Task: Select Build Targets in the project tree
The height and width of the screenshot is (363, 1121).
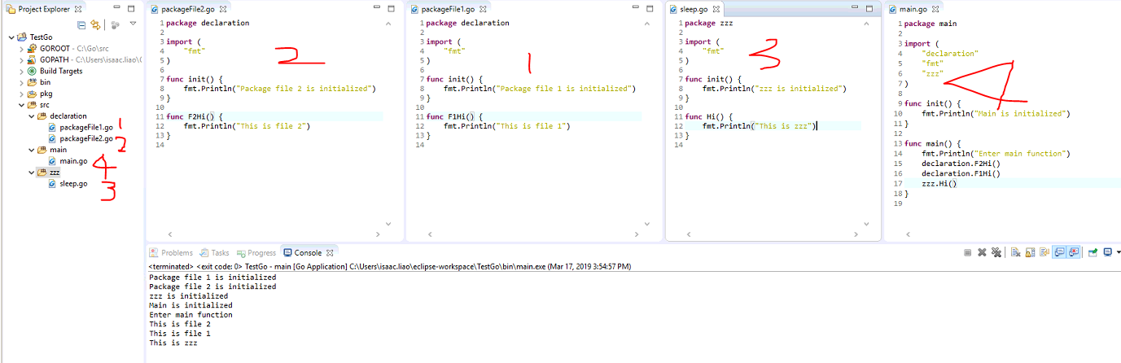Action: pos(61,71)
